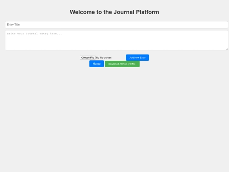Submit with Add New Entry button
The width and height of the screenshot is (229, 172).
[x=137, y=58]
